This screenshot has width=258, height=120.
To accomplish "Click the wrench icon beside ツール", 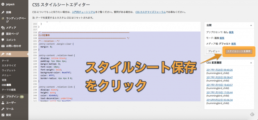I will point(3,109).
